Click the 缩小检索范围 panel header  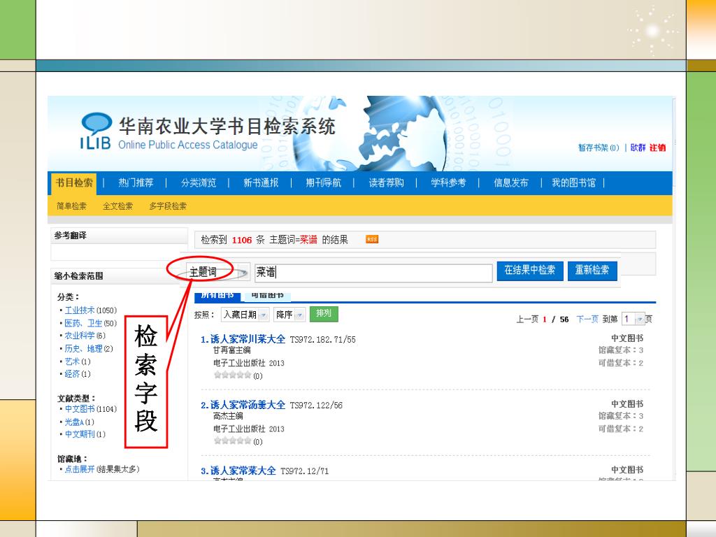tap(119, 275)
